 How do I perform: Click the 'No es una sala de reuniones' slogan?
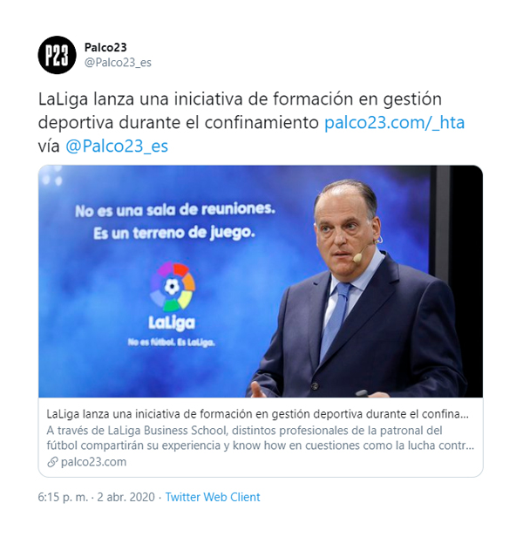click(x=175, y=210)
